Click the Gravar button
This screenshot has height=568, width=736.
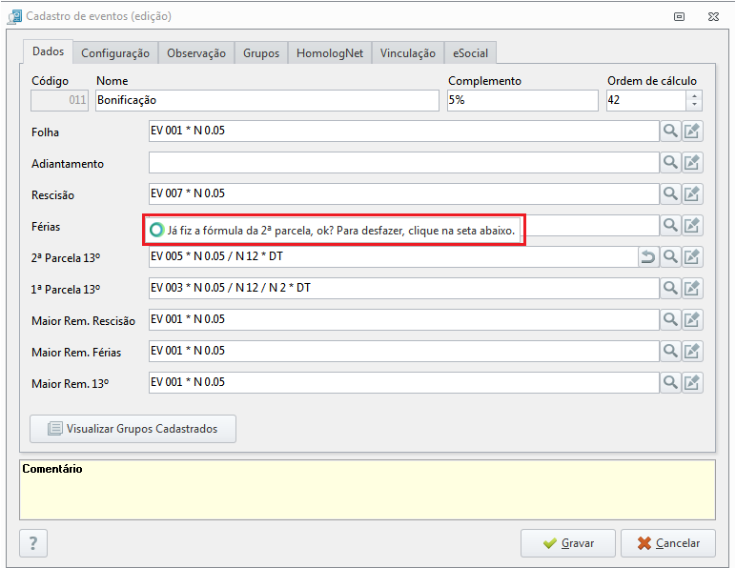point(568,543)
